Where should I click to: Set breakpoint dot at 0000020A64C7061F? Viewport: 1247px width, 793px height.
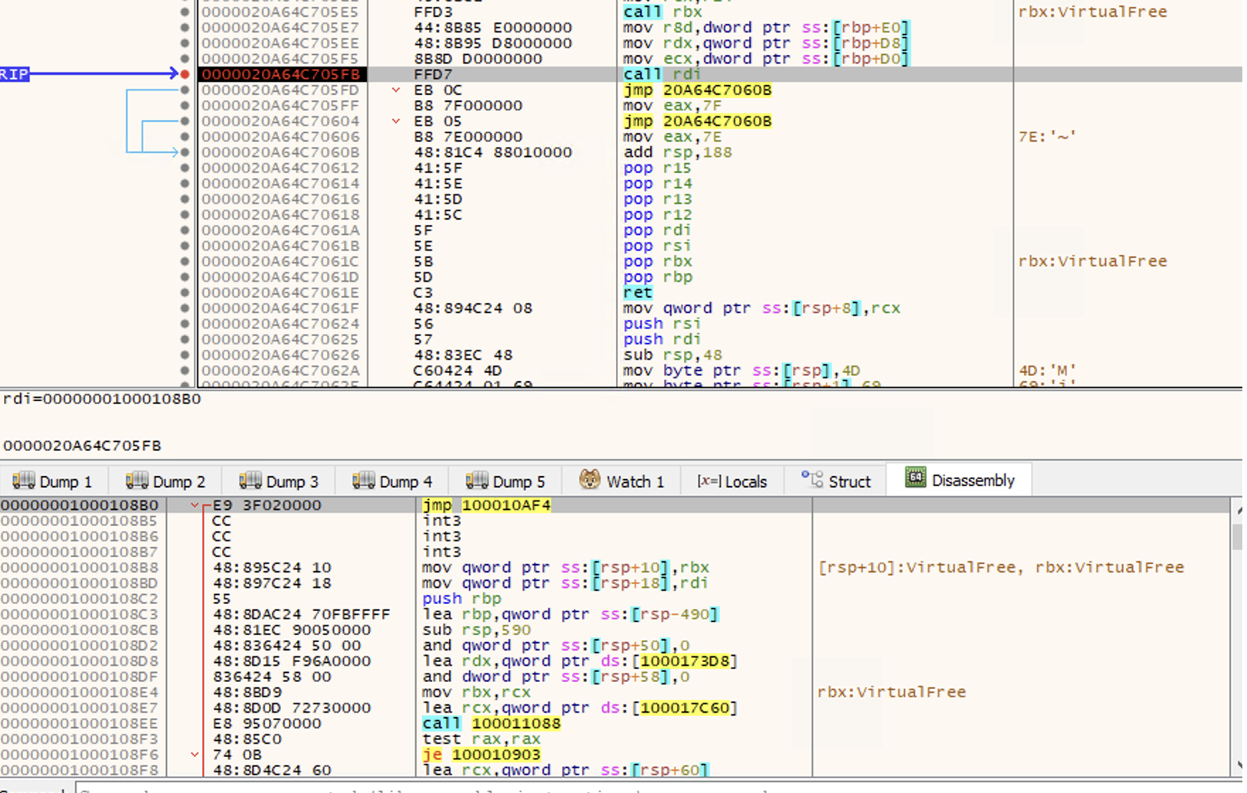point(185,308)
